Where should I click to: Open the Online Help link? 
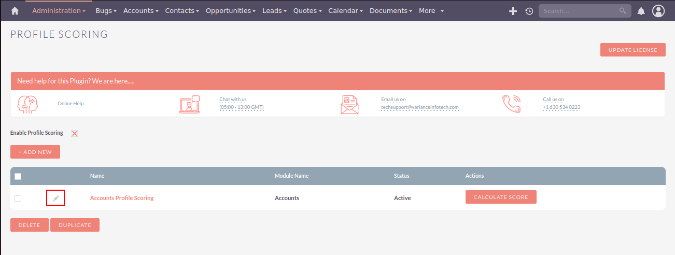tap(71, 104)
